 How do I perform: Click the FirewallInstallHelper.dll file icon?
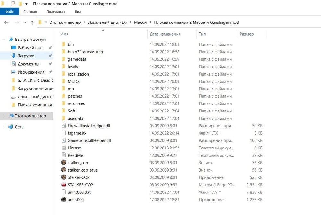64,125
